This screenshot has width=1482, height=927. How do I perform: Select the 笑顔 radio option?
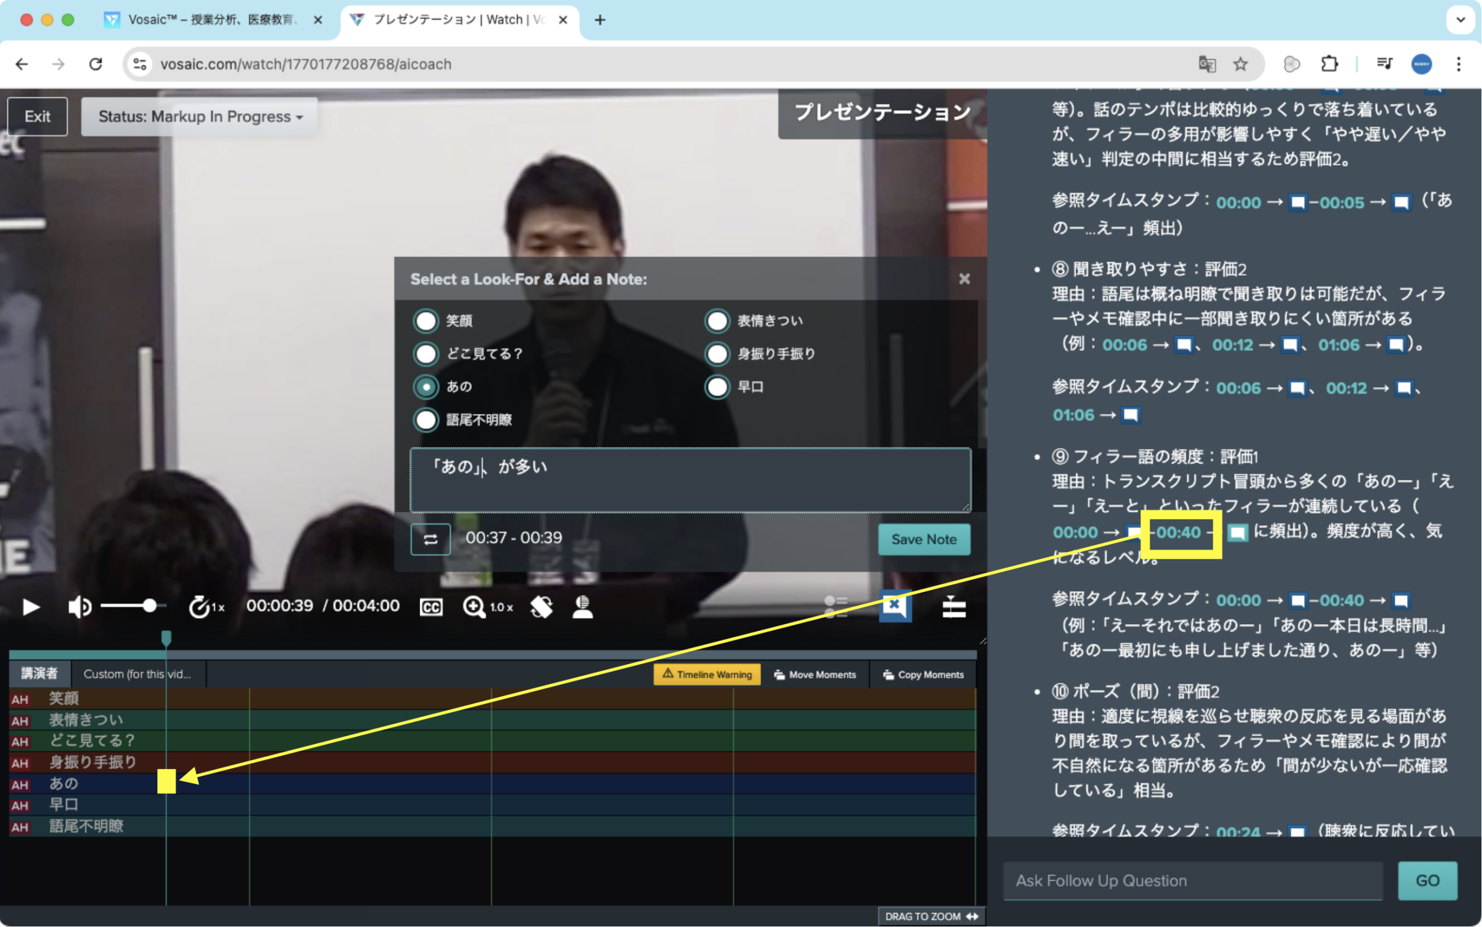pyautogui.click(x=426, y=321)
